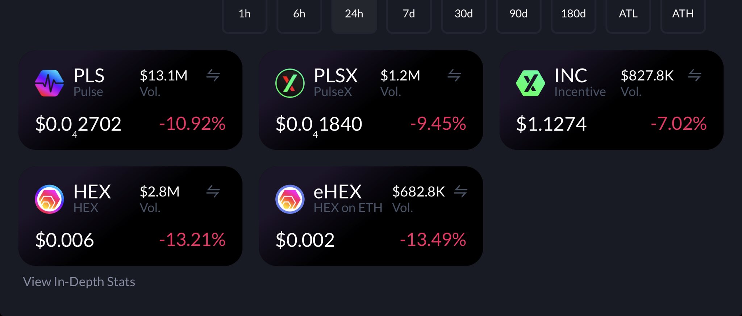Viewport: 742px width, 316px height.
Task: Select the 24h timeframe tab
Action: pyautogui.click(x=354, y=14)
